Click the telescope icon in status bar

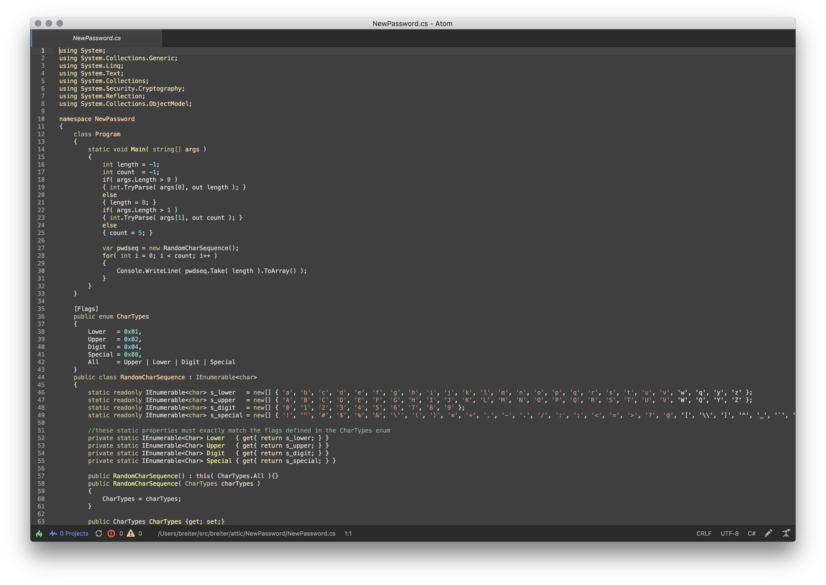(x=786, y=533)
